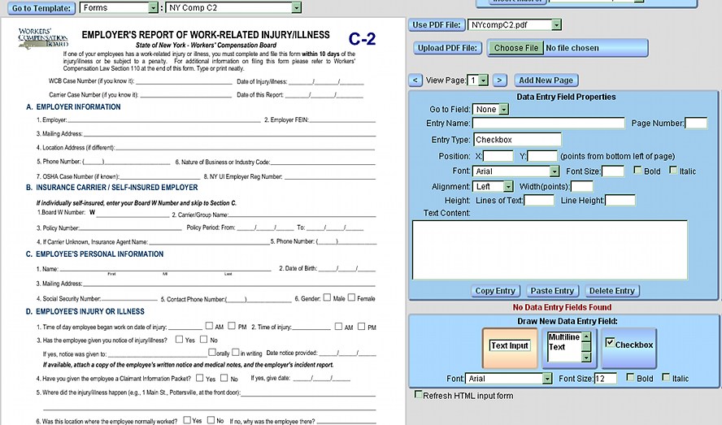Click the Paste Entry button

[x=552, y=291]
